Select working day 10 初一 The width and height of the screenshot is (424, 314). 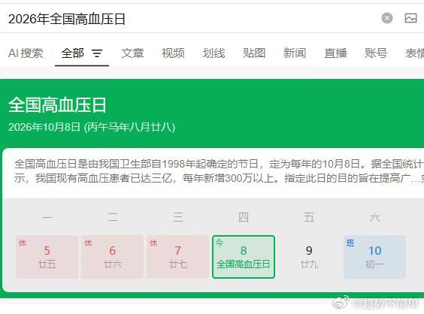375,257
